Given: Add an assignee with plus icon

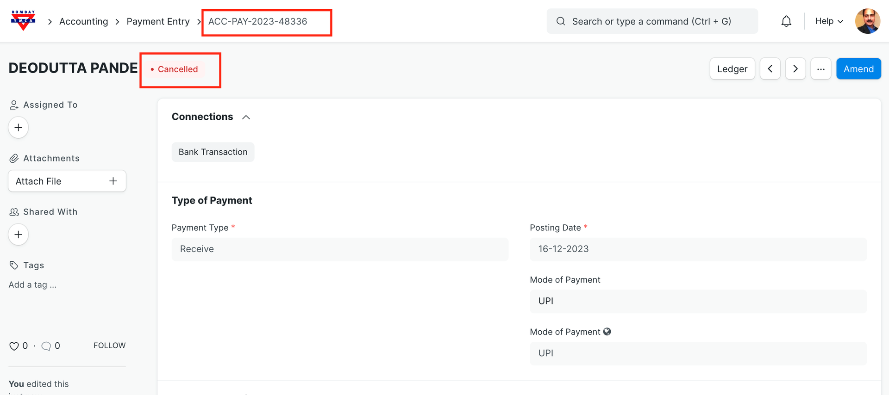Looking at the screenshot, I should tap(19, 128).
